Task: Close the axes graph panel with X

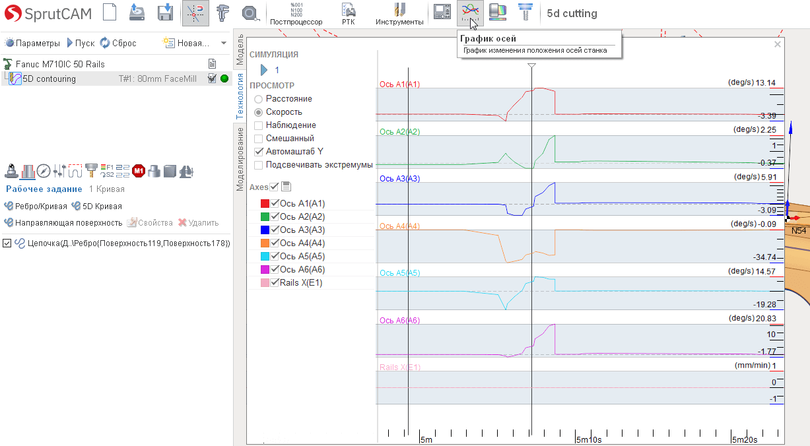Action: tap(778, 44)
